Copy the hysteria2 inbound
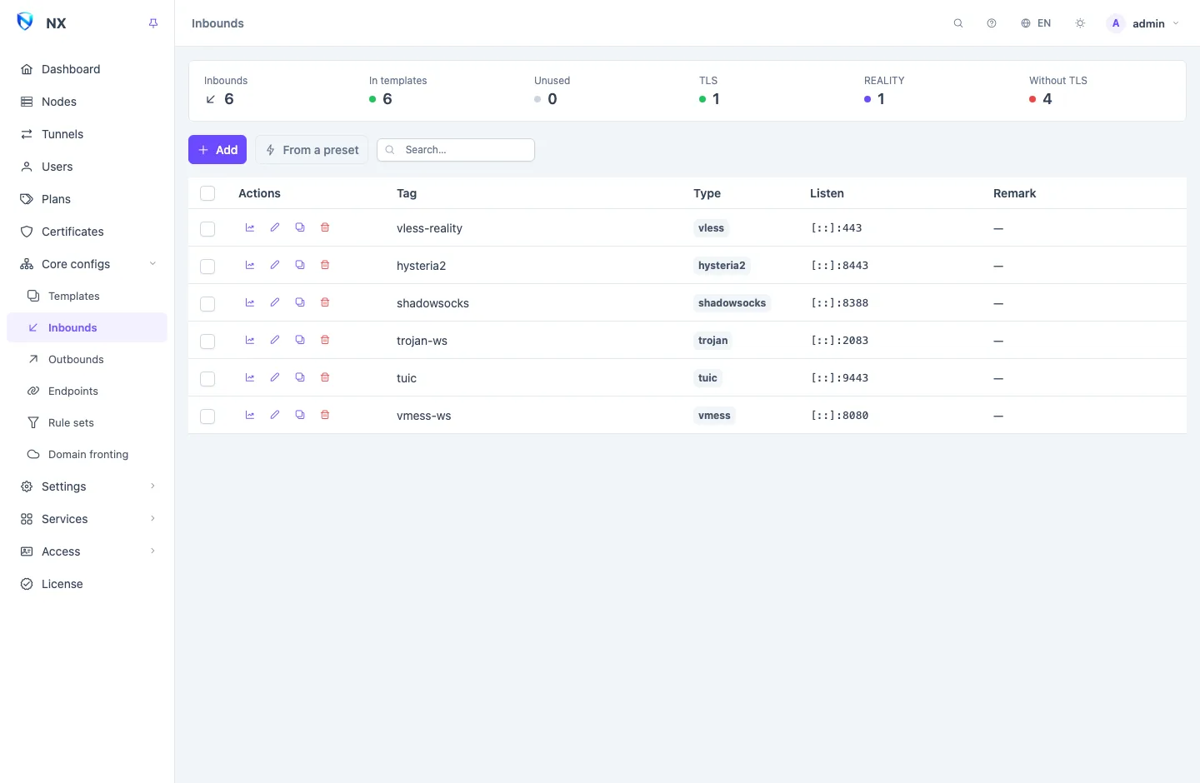This screenshot has height=783, width=1200. 300,265
